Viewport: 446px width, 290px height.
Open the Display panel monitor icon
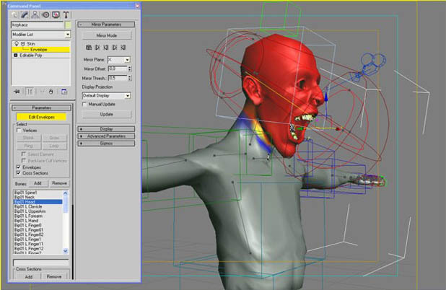pyautogui.click(x=56, y=14)
